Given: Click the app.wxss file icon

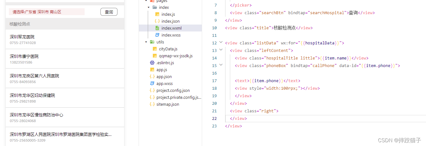Looking at the screenshot, I should click(x=152, y=84).
